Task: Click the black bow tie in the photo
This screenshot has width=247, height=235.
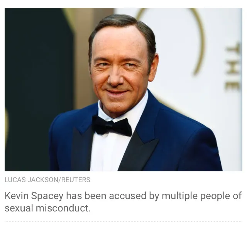Action: pyautogui.click(x=112, y=126)
